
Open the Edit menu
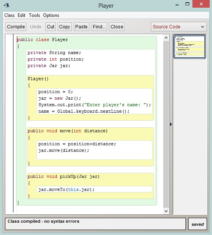pyautogui.click(x=22, y=15)
